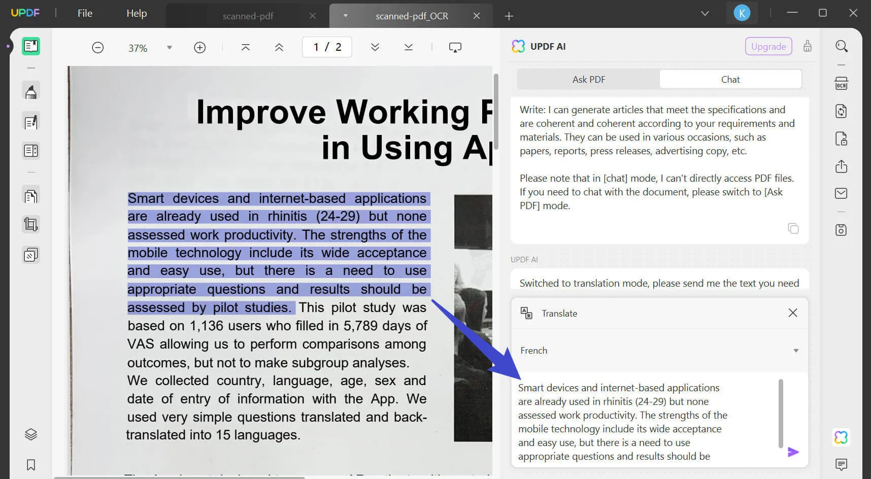Image resolution: width=871 pixels, height=479 pixels.
Task: Add a new tab with plus
Action: pos(509,16)
